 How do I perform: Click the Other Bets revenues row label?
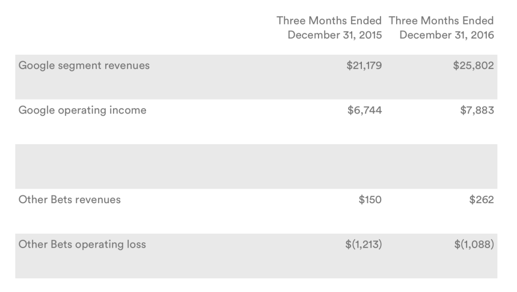pos(70,199)
